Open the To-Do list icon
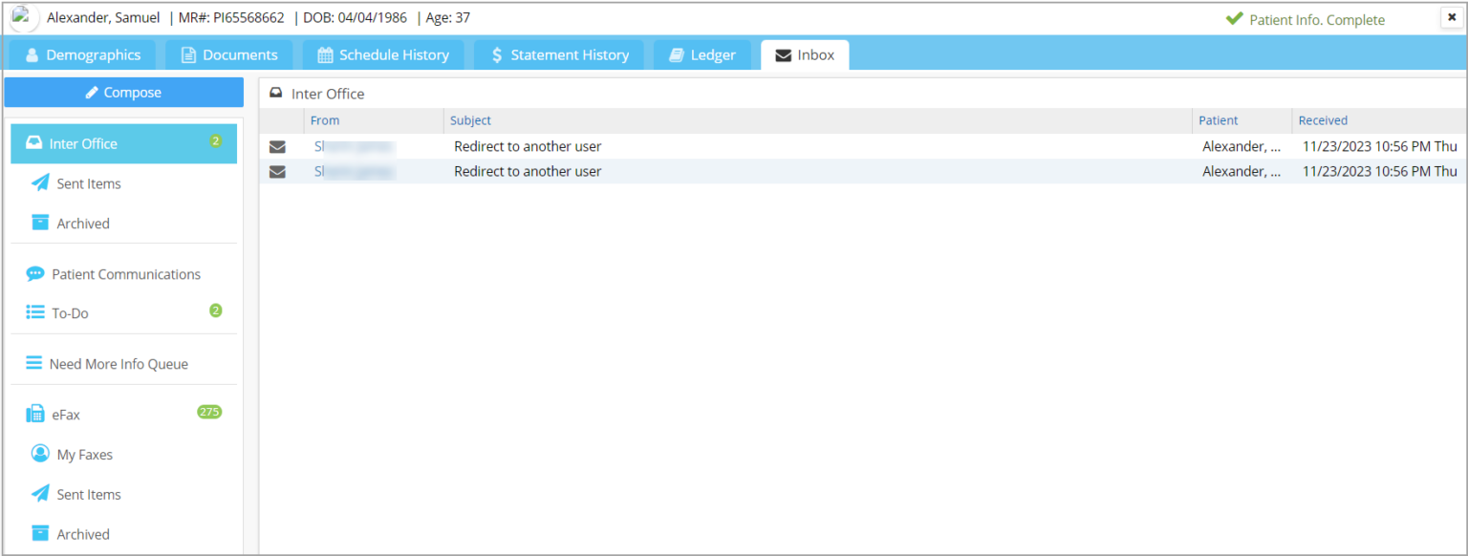The height and width of the screenshot is (556, 1468). point(35,312)
